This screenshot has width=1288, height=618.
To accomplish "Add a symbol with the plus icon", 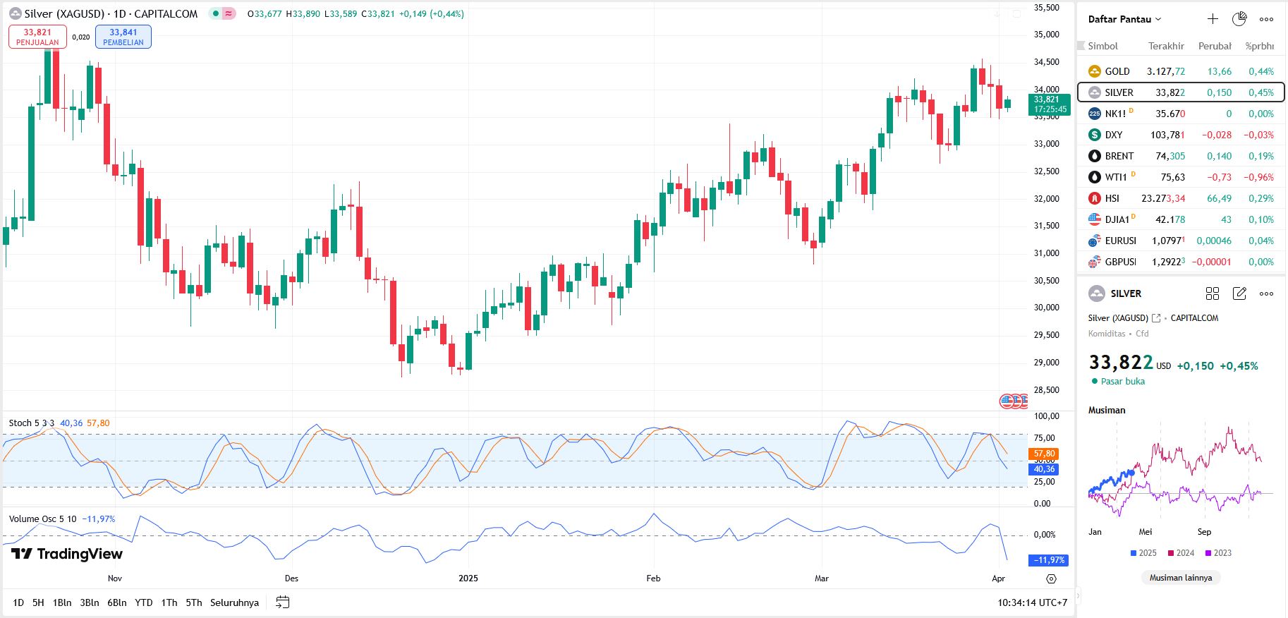I will [1213, 19].
